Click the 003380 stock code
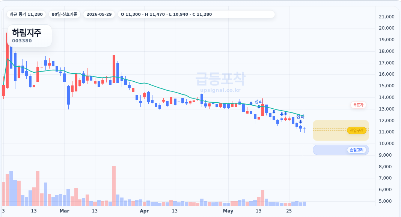 [22, 41]
